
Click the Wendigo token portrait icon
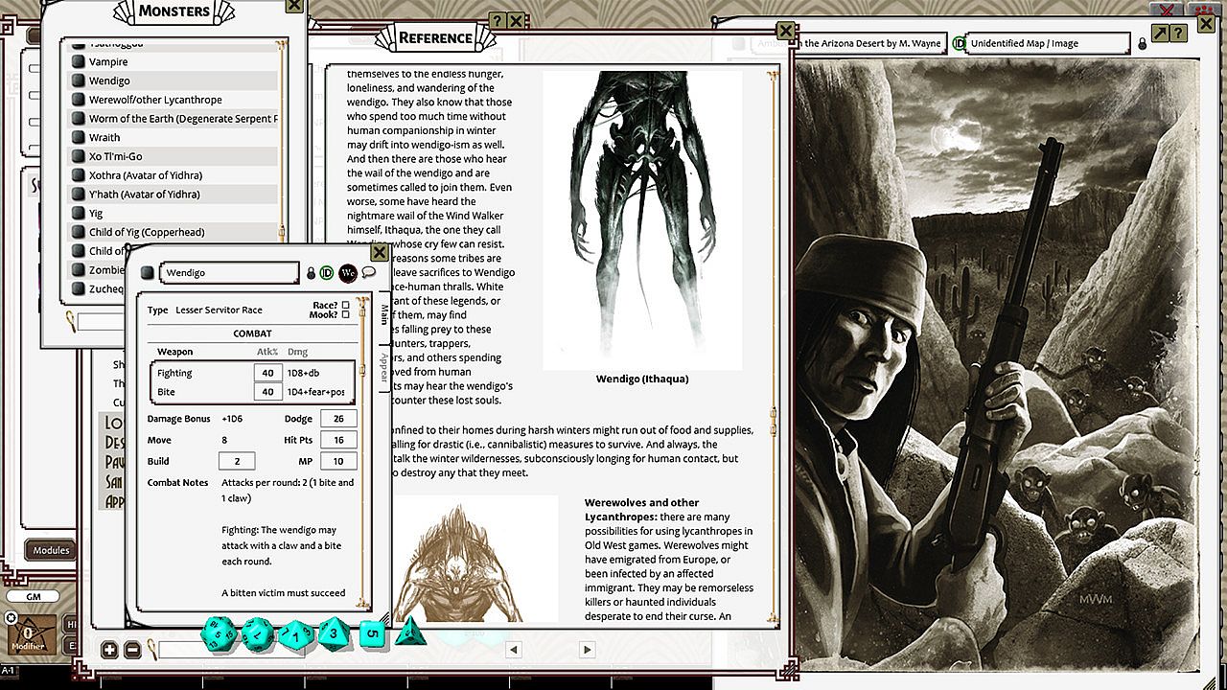tap(348, 273)
